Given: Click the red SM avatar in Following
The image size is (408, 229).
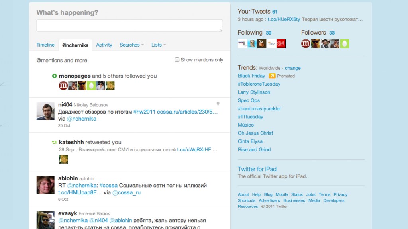Looking at the screenshot, I should click(x=281, y=44).
